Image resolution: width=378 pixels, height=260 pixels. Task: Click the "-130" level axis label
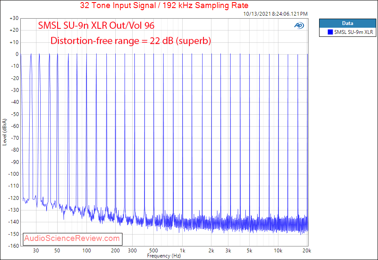[14, 210]
